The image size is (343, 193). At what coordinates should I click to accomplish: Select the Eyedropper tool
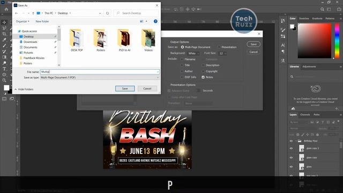click(4, 40)
